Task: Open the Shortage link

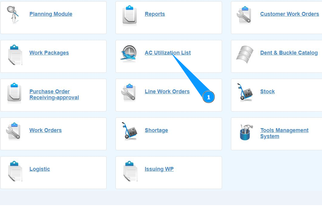Action: click(x=156, y=130)
